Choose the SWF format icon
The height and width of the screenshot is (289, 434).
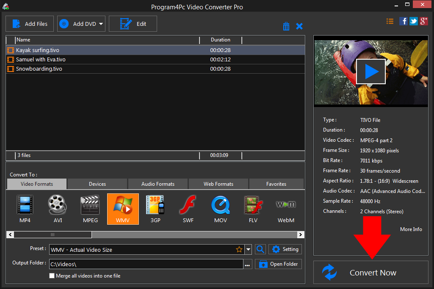188,209
